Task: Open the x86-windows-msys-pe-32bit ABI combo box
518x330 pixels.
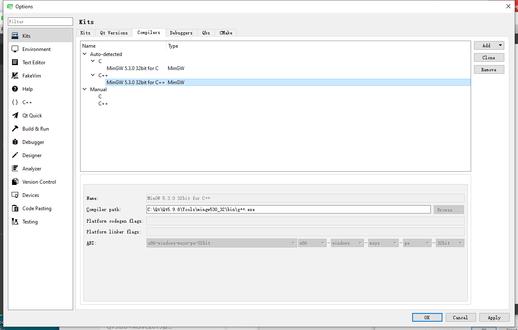Action: pyautogui.click(x=222, y=243)
